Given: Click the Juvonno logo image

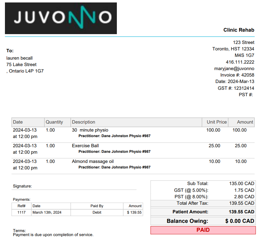Looking at the screenshot, I should pos(61,18).
